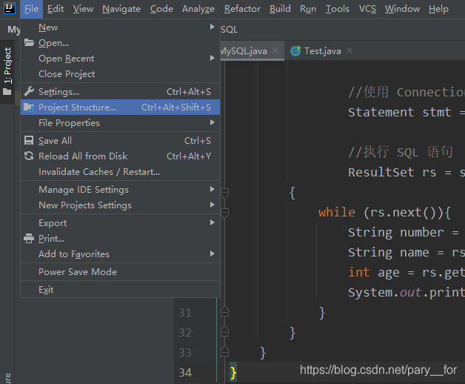Click the Print printer icon

pos(29,239)
